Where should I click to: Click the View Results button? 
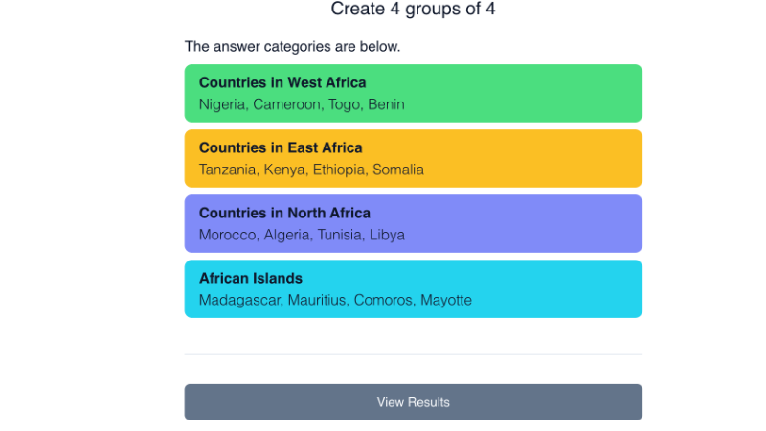[x=413, y=402]
